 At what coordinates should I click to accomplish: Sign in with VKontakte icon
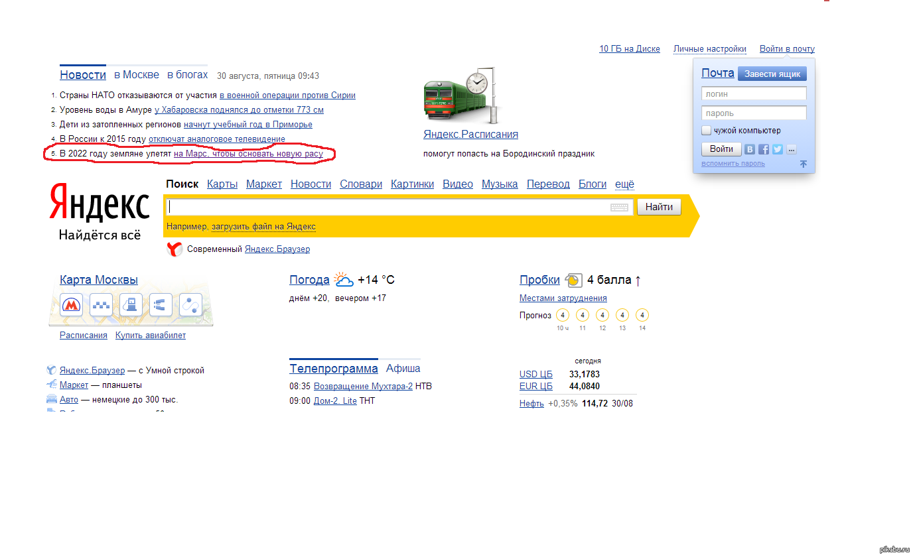click(750, 149)
